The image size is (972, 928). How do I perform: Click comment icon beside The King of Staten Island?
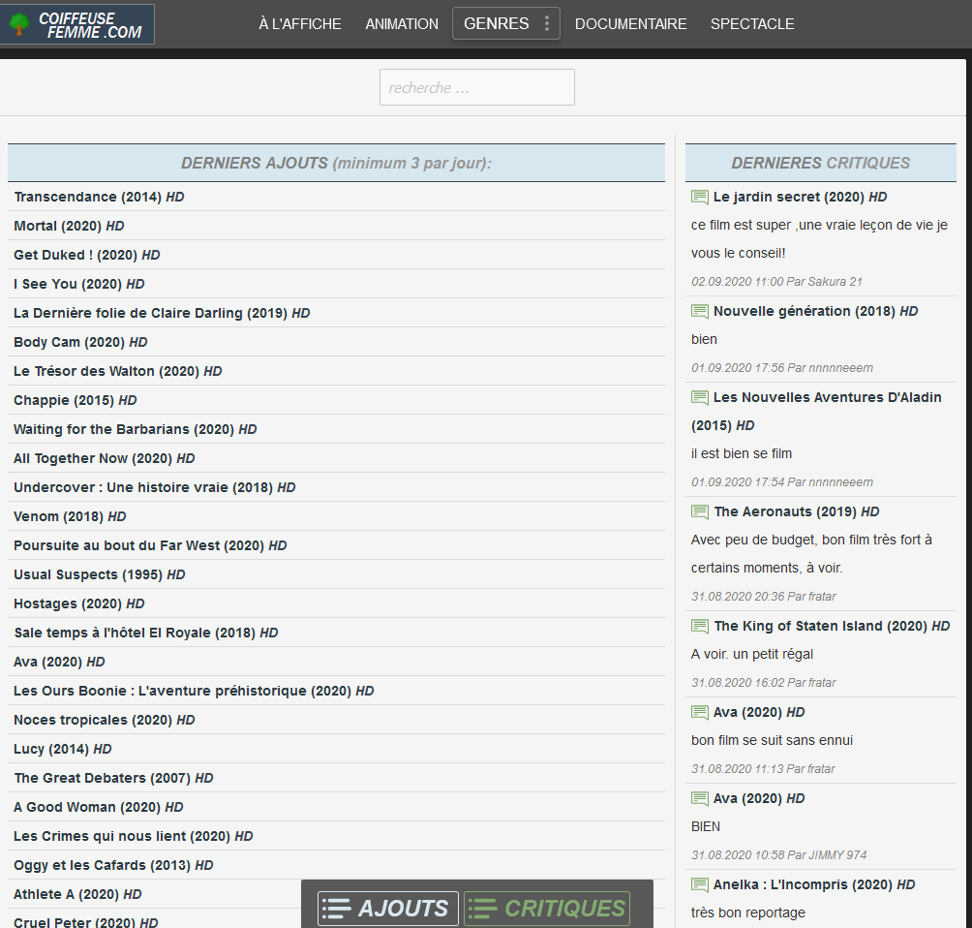(700, 627)
